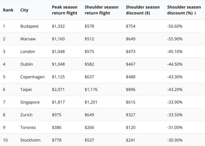The image size is (205, 146).
Task: Sort by the Rank column header
Action: (8, 10)
